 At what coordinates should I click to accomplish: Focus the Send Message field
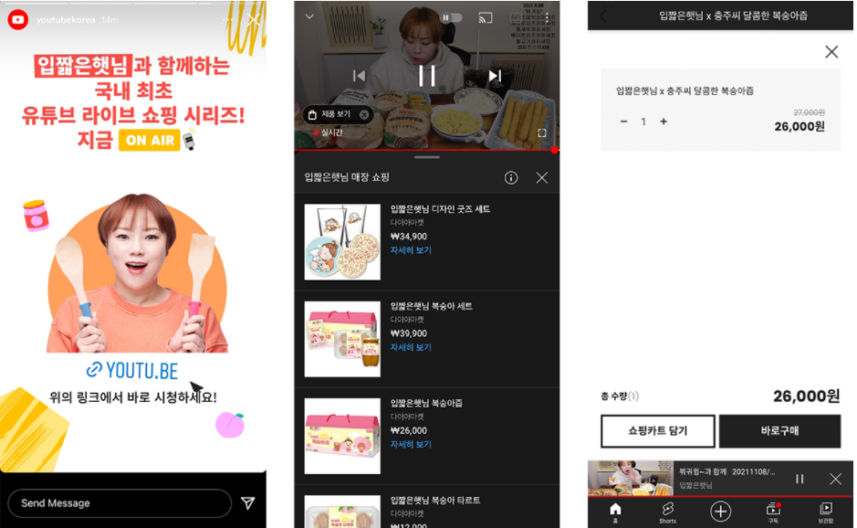click(120, 502)
